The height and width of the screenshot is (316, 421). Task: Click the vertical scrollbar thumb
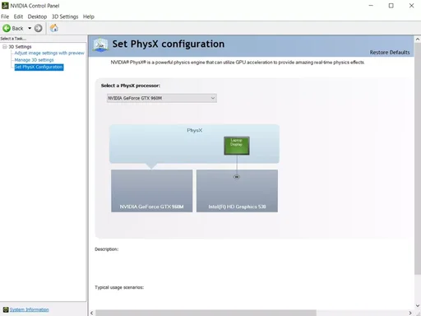click(x=418, y=159)
